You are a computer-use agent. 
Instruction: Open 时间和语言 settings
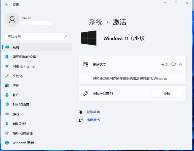pos(37,104)
